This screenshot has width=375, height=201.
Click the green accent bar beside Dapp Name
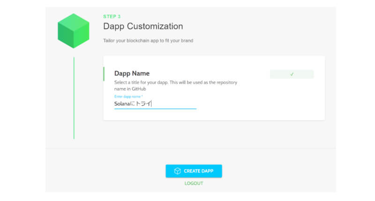point(104,74)
